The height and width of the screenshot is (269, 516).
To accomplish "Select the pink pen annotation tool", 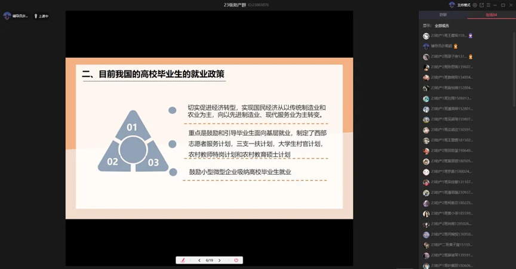I will tap(183, 260).
